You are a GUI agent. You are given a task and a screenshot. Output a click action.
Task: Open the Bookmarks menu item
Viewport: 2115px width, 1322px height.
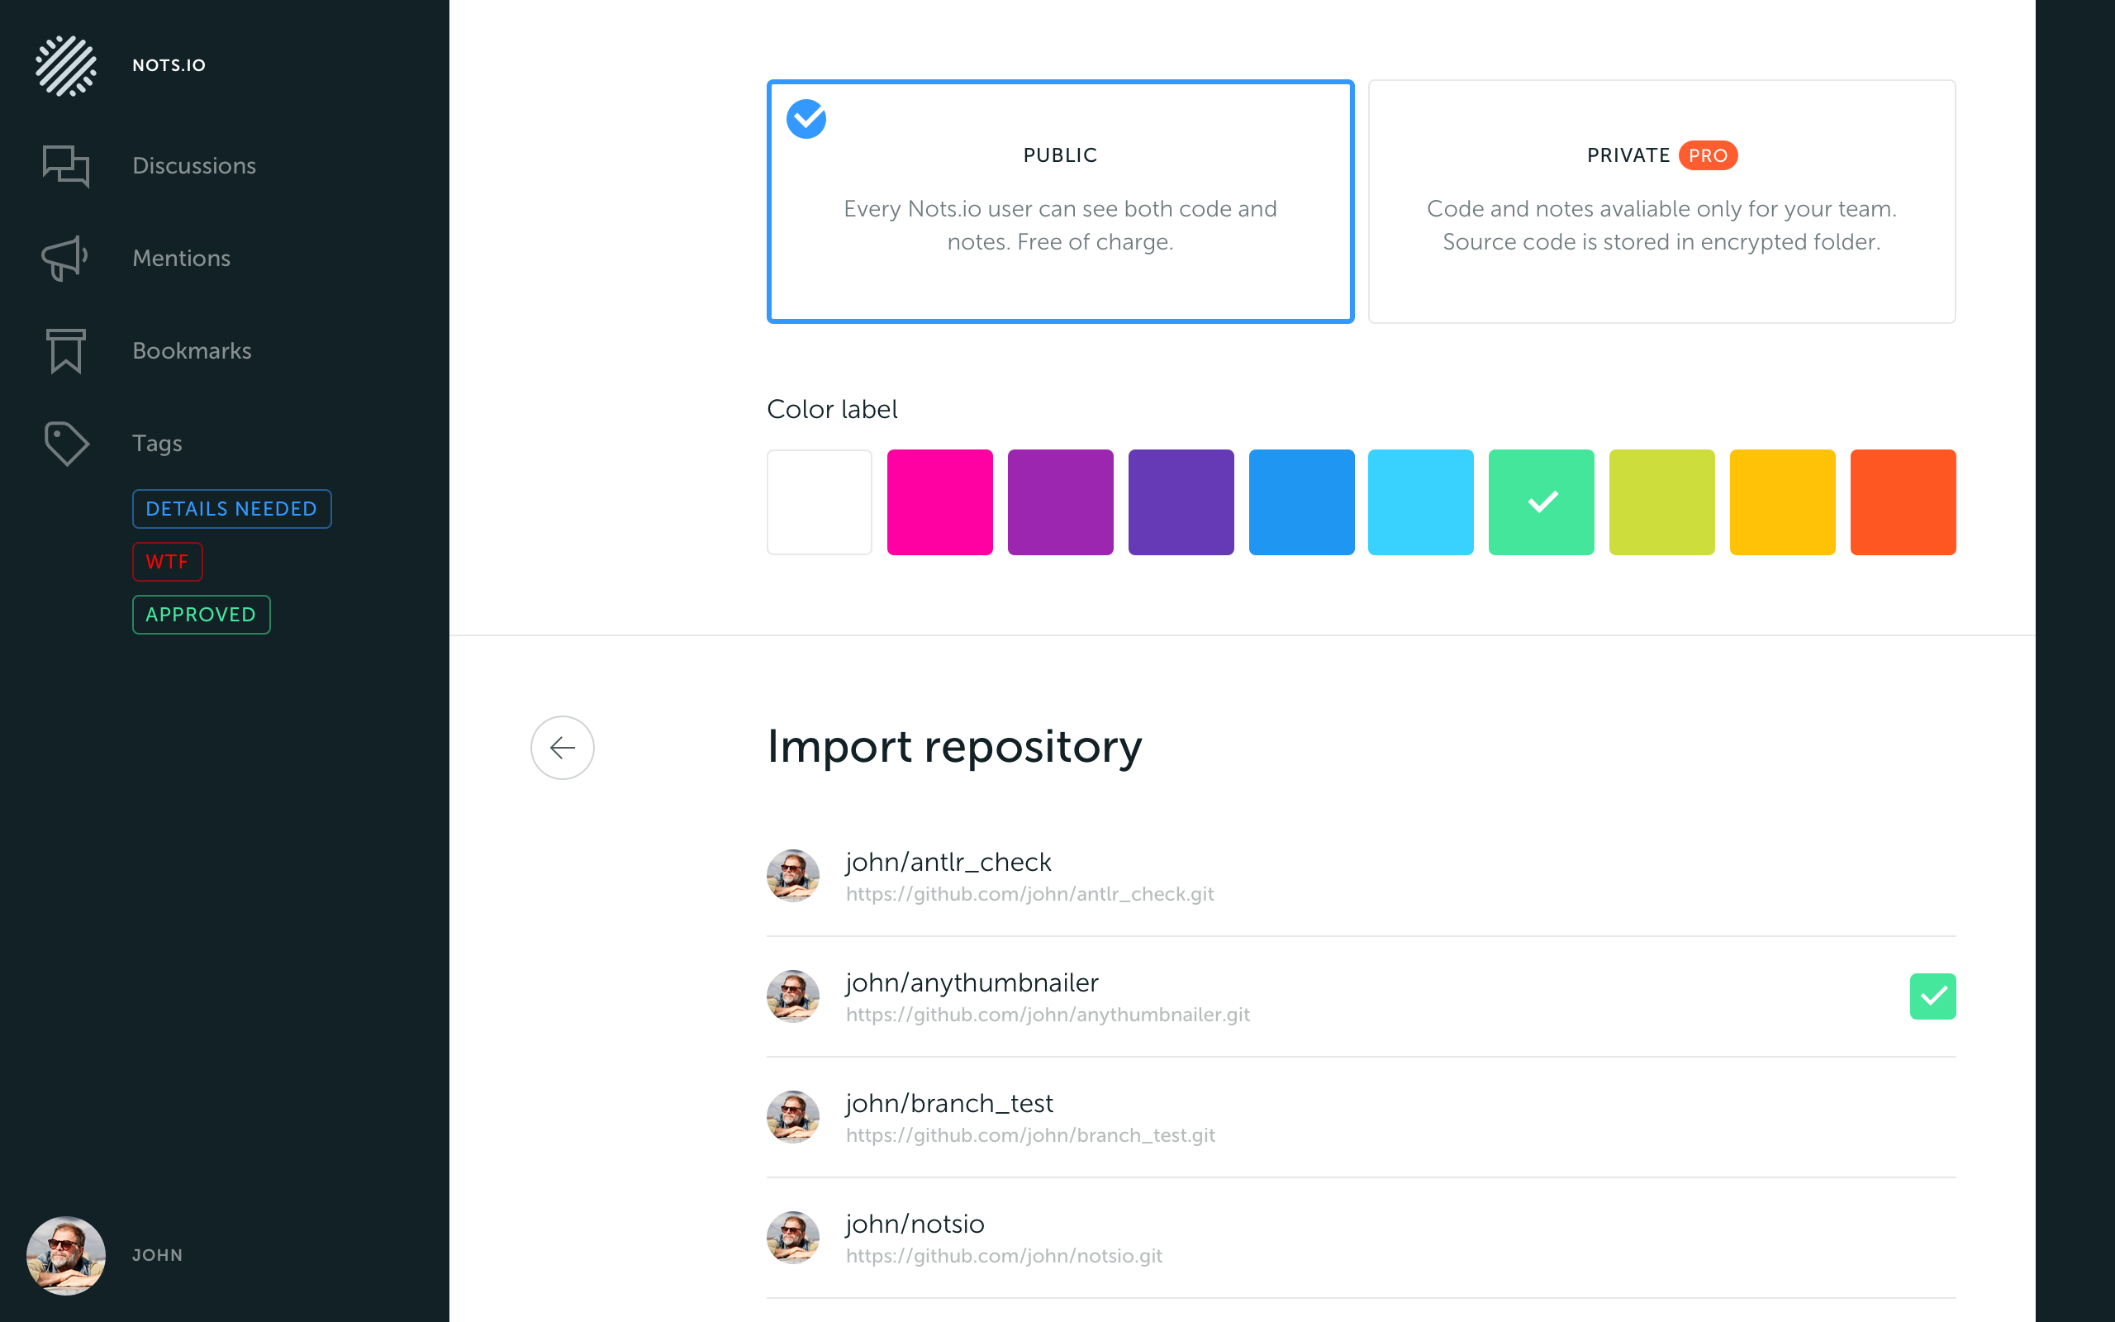pyautogui.click(x=192, y=350)
